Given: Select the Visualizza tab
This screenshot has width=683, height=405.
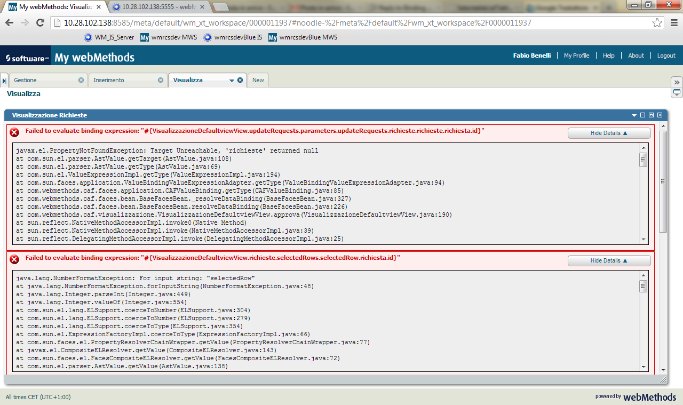Looking at the screenshot, I should (188, 80).
